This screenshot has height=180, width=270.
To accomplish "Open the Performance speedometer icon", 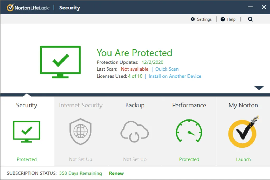I will tap(189, 132).
